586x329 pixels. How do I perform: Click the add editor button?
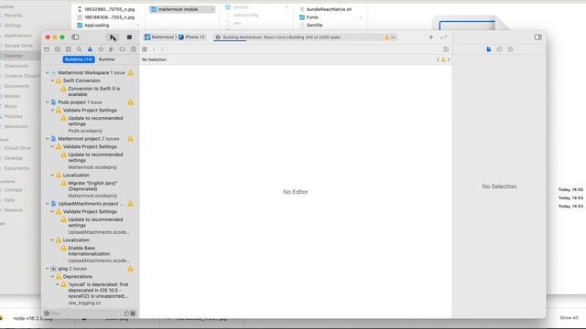click(x=446, y=49)
